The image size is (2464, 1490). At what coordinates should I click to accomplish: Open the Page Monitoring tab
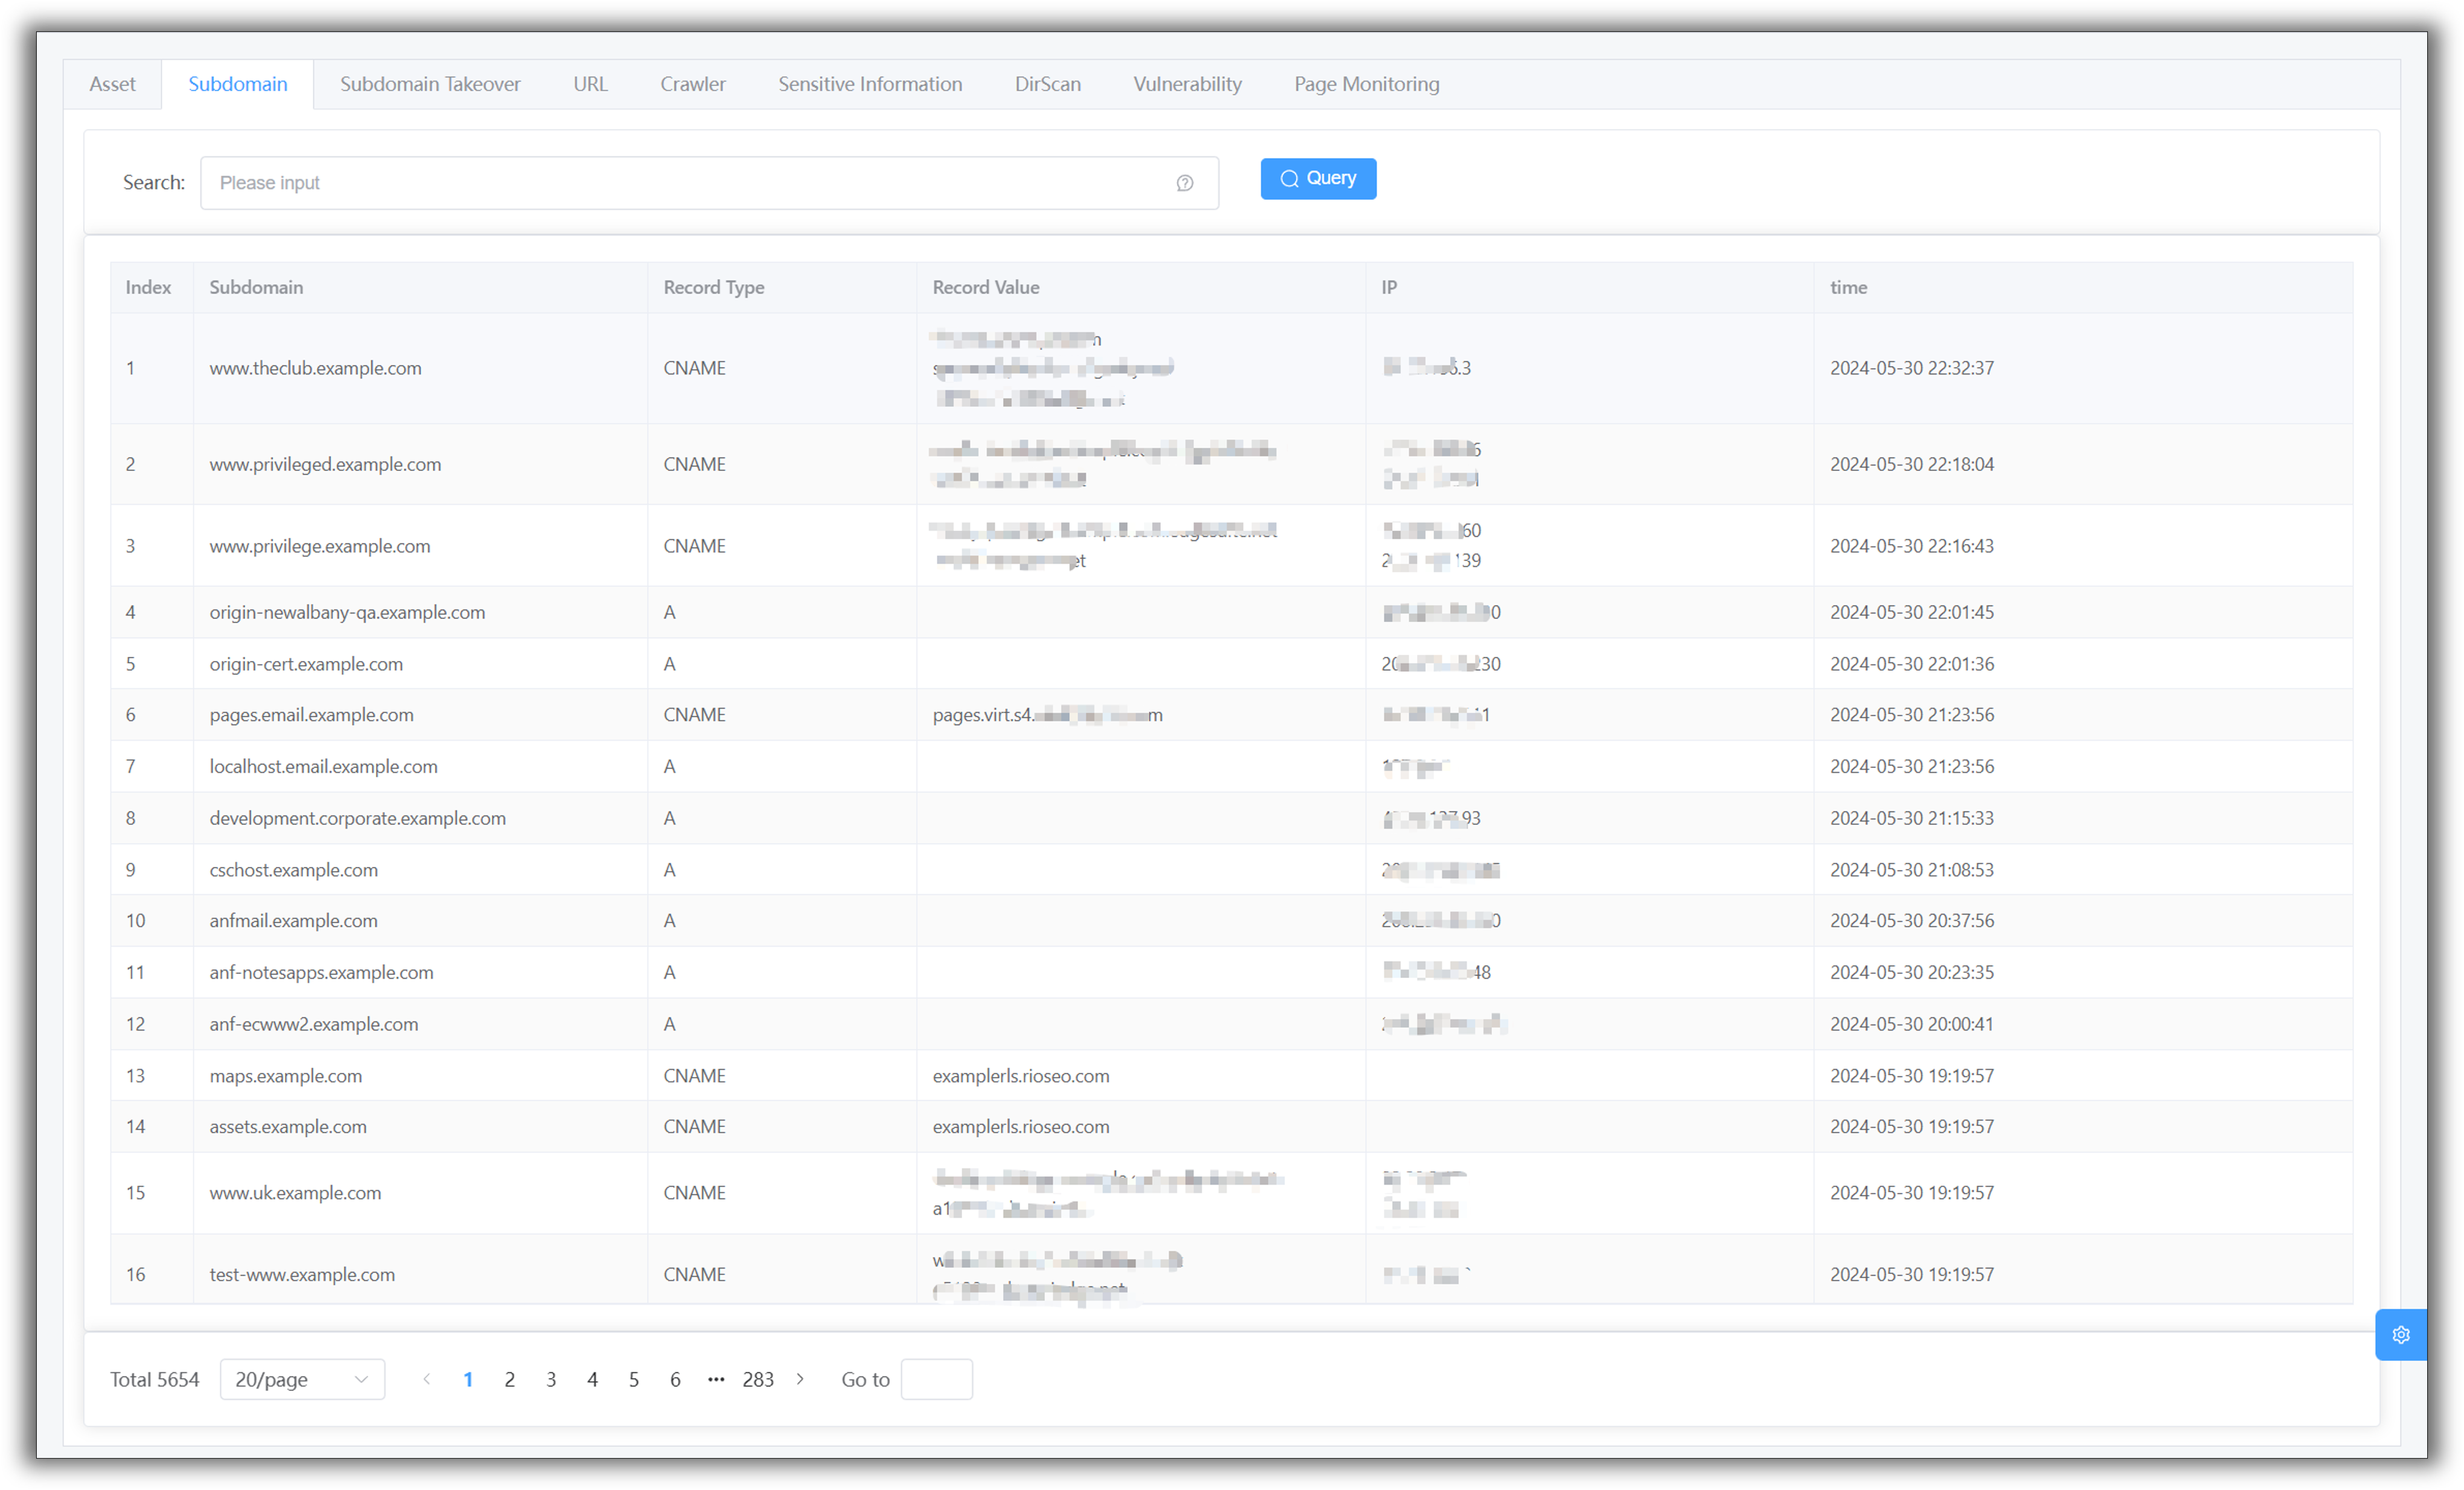[x=1366, y=84]
